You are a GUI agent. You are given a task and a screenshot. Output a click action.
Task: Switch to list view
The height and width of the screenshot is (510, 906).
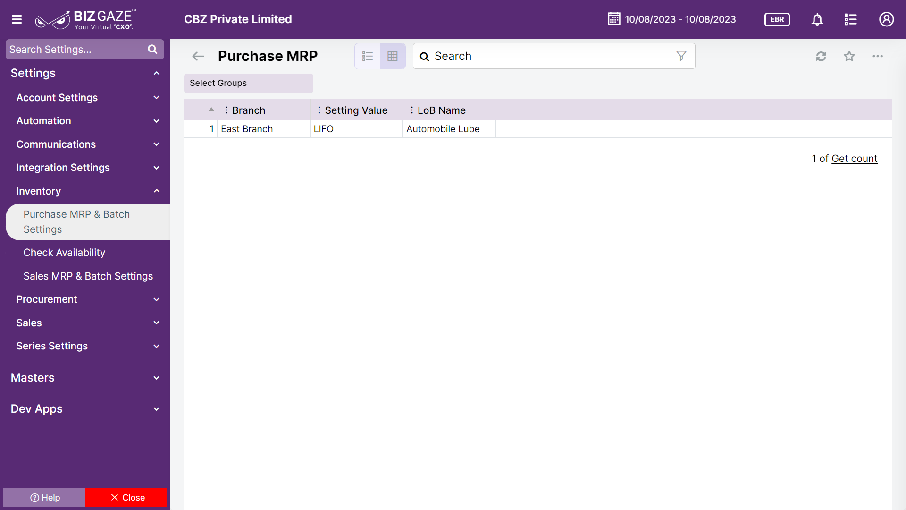[x=368, y=56]
